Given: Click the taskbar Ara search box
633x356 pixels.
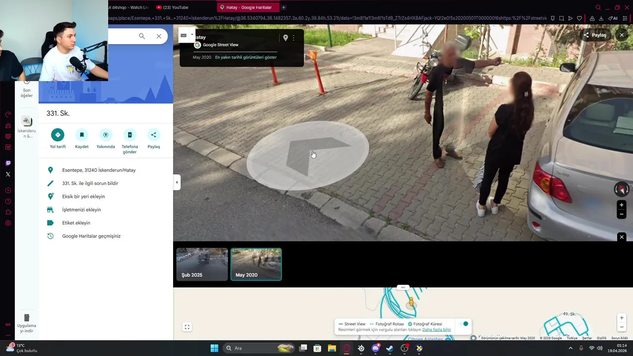Looking at the screenshot, I should 258,348.
